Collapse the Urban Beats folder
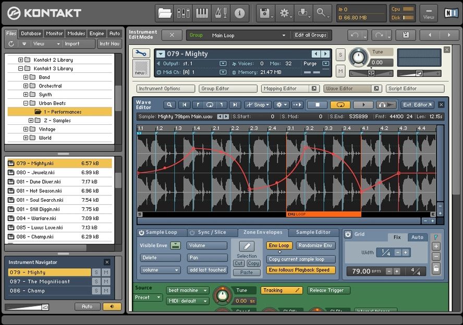The image size is (463, 325). [x=26, y=103]
